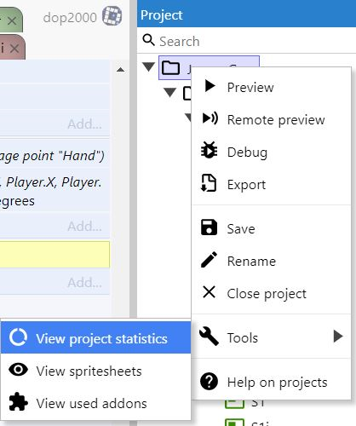
Task: Click the Save floppy disk icon
Action: [x=209, y=227]
